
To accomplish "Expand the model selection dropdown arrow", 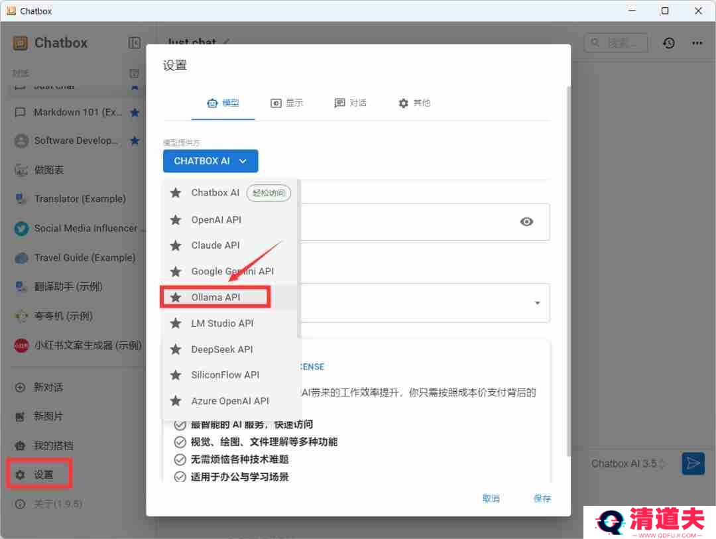I will pyautogui.click(x=538, y=303).
